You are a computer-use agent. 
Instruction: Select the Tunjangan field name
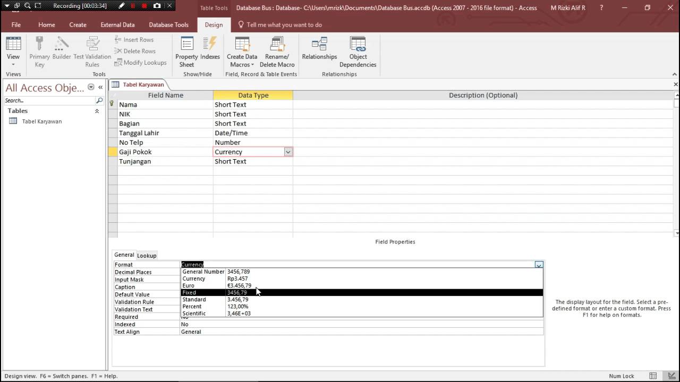tap(165, 161)
